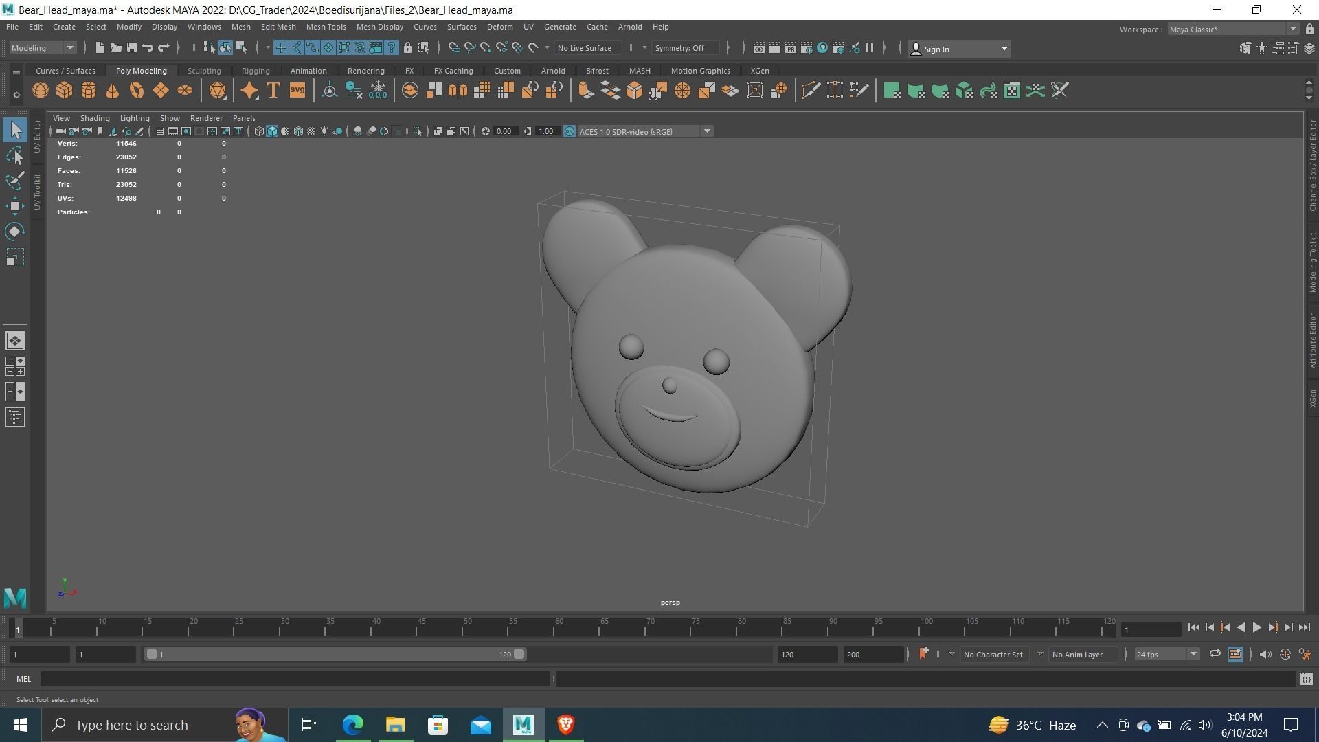Image resolution: width=1319 pixels, height=742 pixels.
Task: Click frame 60 on the time slider
Action: [x=559, y=627]
